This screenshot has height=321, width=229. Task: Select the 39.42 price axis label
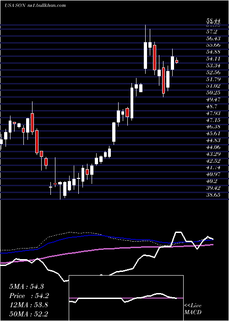pyautogui.click(x=213, y=188)
